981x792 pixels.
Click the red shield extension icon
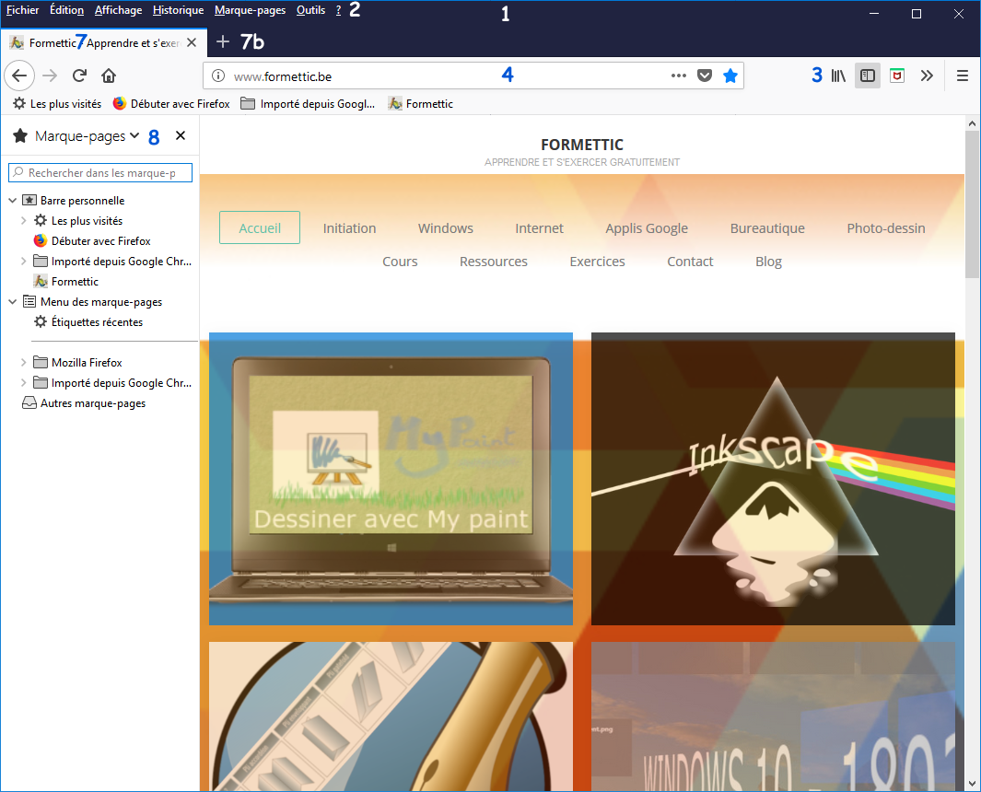(x=897, y=76)
